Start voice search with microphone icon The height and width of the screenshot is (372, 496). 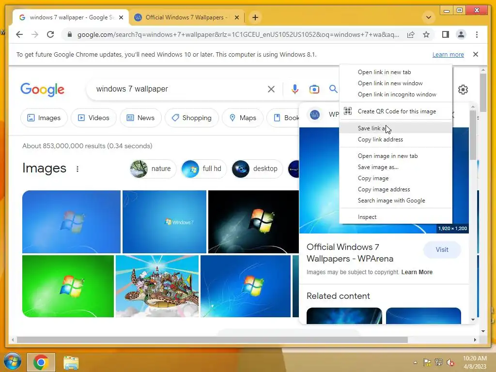pos(295,89)
